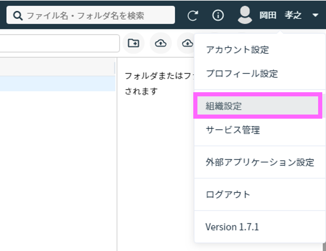
Task: Open 外部アプリケーション設定 menu entry
Action: tap(260, 162)
